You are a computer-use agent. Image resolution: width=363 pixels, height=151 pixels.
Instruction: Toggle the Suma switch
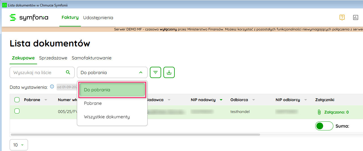[324, 126]
